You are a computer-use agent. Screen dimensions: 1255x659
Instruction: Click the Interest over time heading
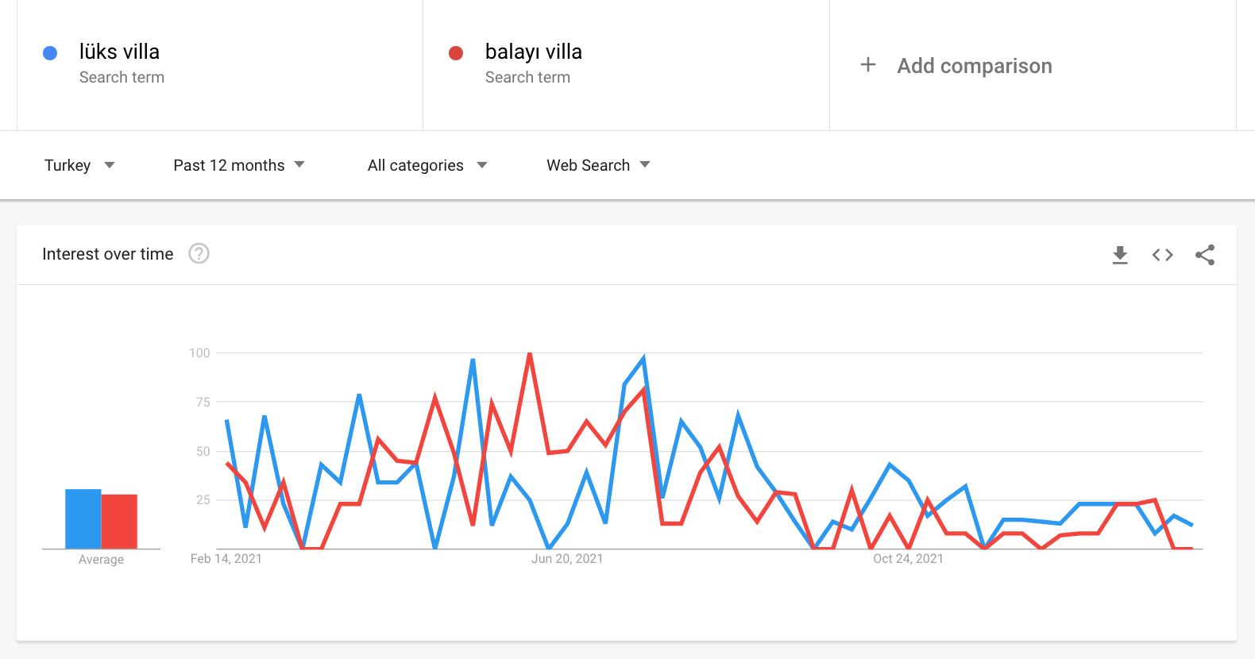coord(108,254)
